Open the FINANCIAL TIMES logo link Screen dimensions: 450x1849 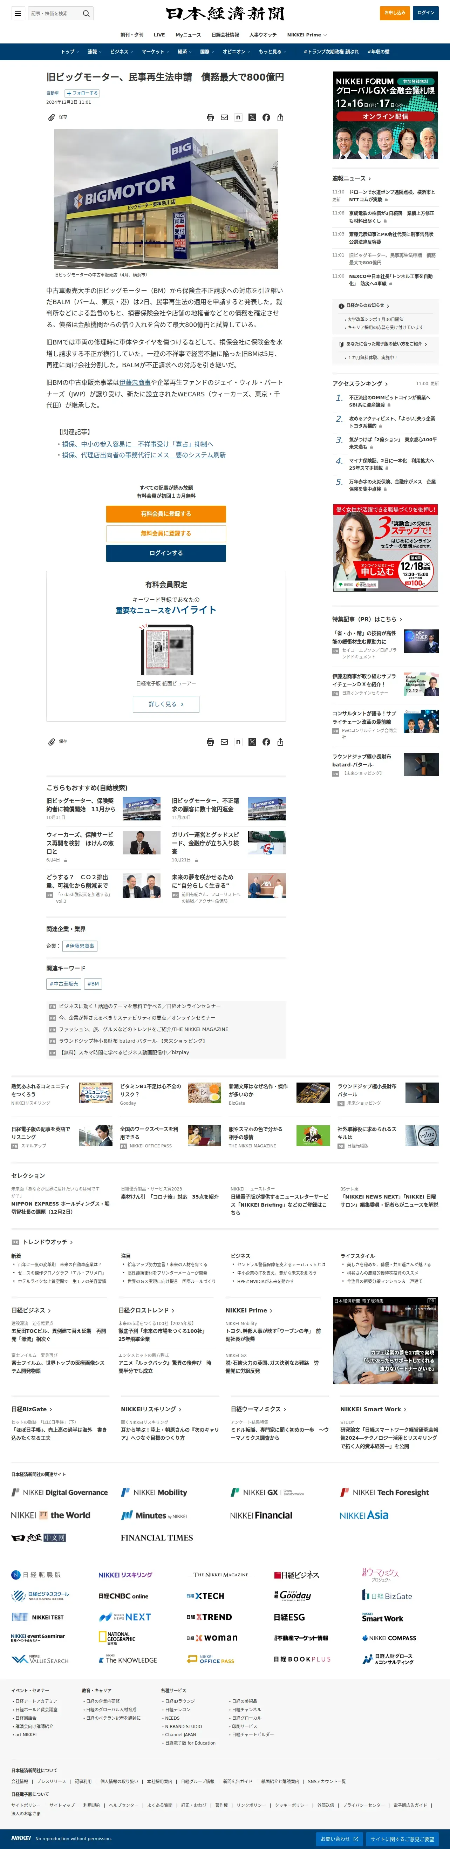tap(156, 1537)
